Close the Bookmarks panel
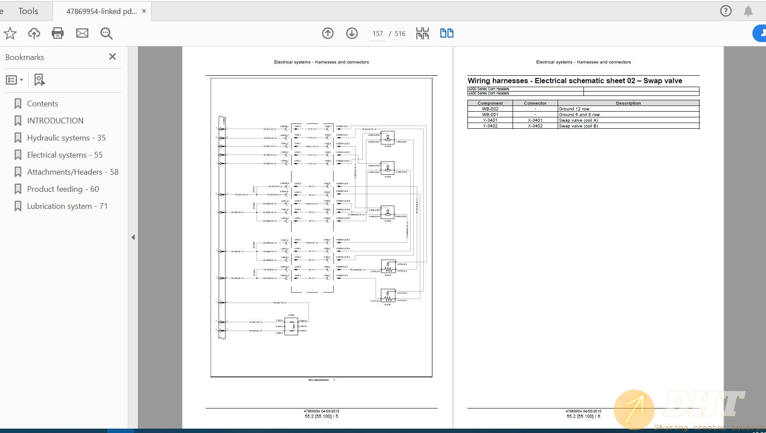 [112, 56]
